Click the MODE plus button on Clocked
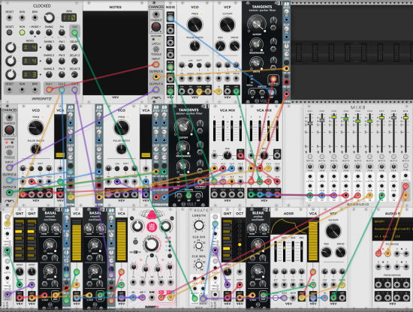Viewport: 413px width, 312px height. (38, 32)
